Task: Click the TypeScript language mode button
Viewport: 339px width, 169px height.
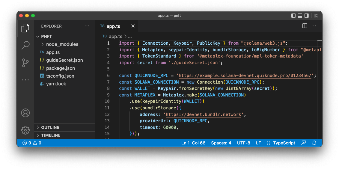Action: coord(281,143)
